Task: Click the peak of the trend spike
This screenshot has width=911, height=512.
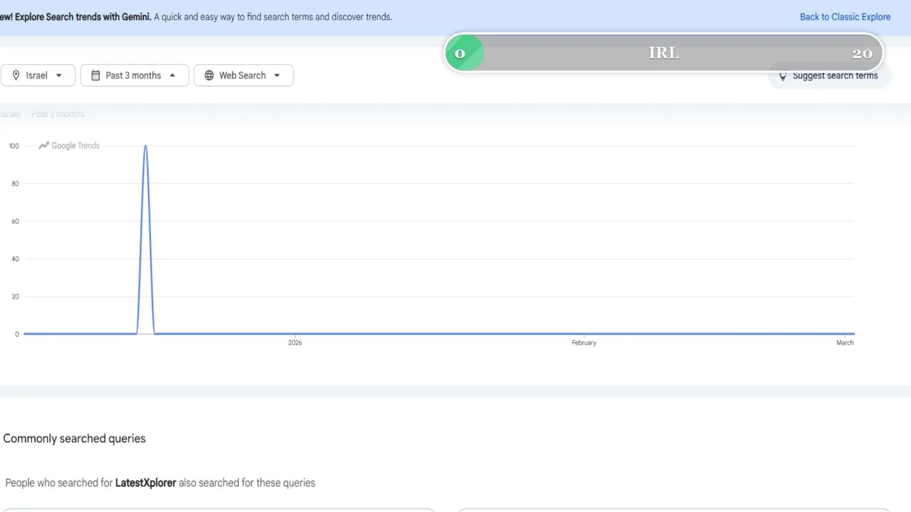Action: click(145, 146)
